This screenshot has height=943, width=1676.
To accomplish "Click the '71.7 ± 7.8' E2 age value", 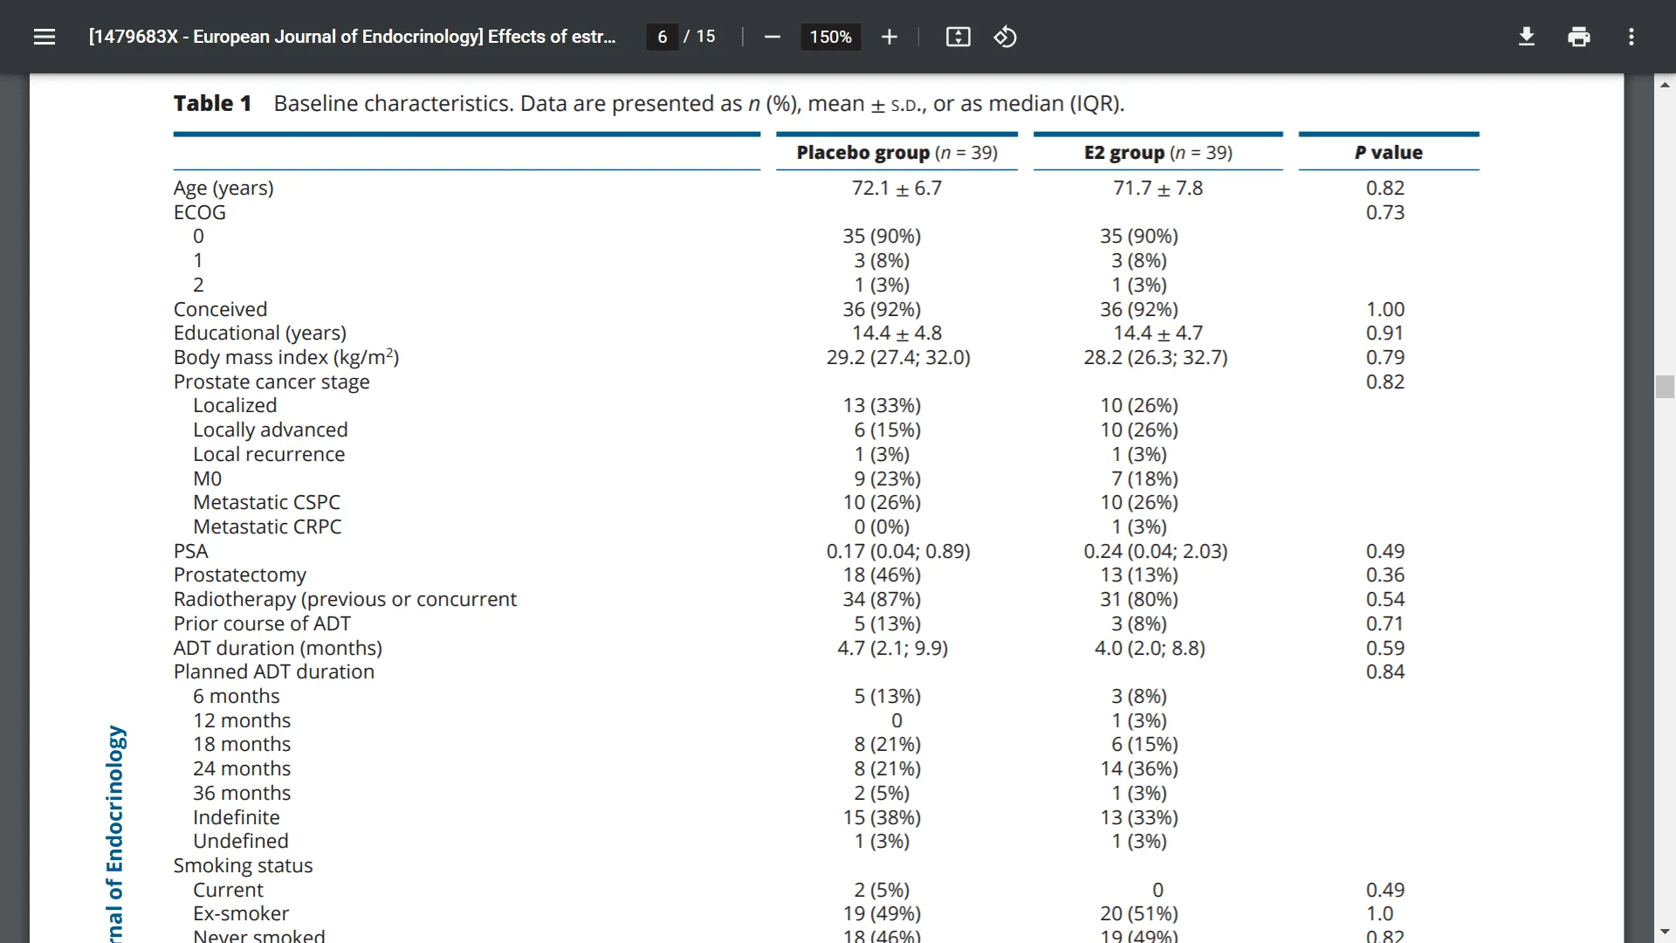I will pos(1157,188).
